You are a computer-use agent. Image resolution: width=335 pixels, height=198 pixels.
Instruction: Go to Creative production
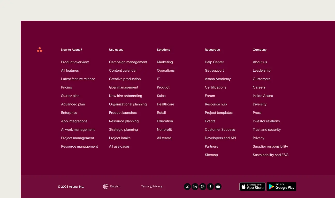[x=125, y=79]
